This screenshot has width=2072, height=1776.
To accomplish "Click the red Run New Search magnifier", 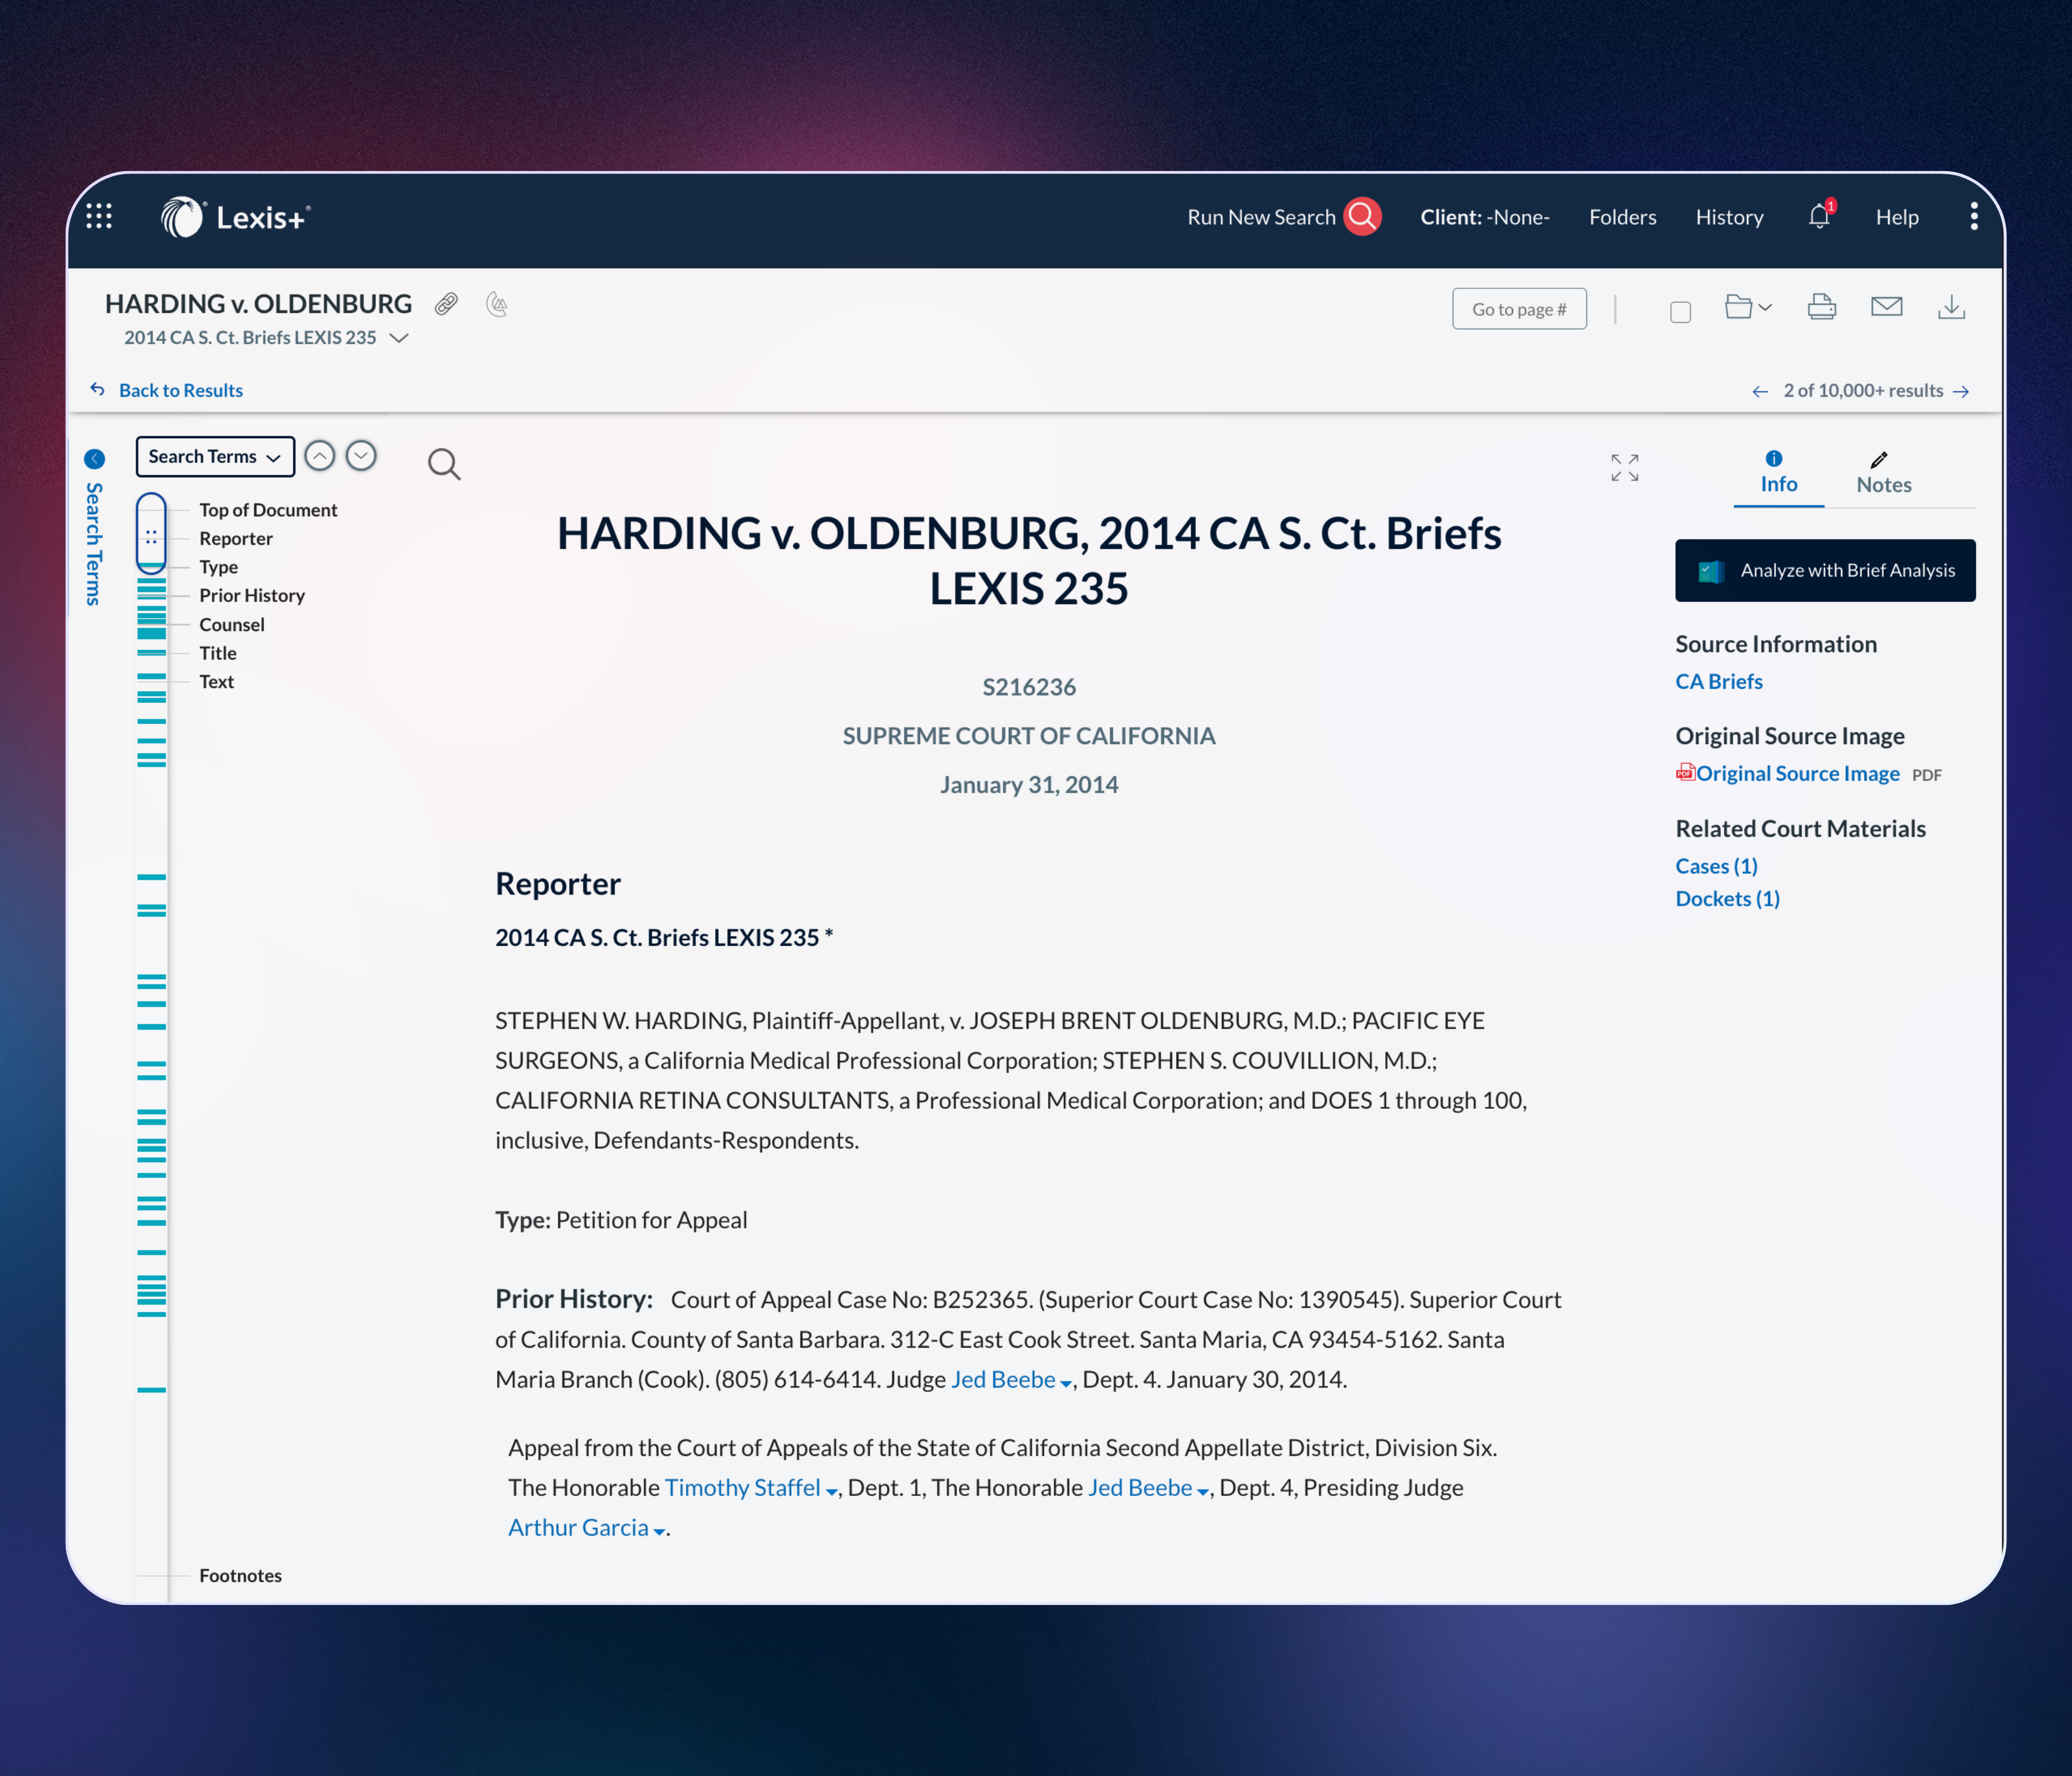I will (x=1362, y=216).
